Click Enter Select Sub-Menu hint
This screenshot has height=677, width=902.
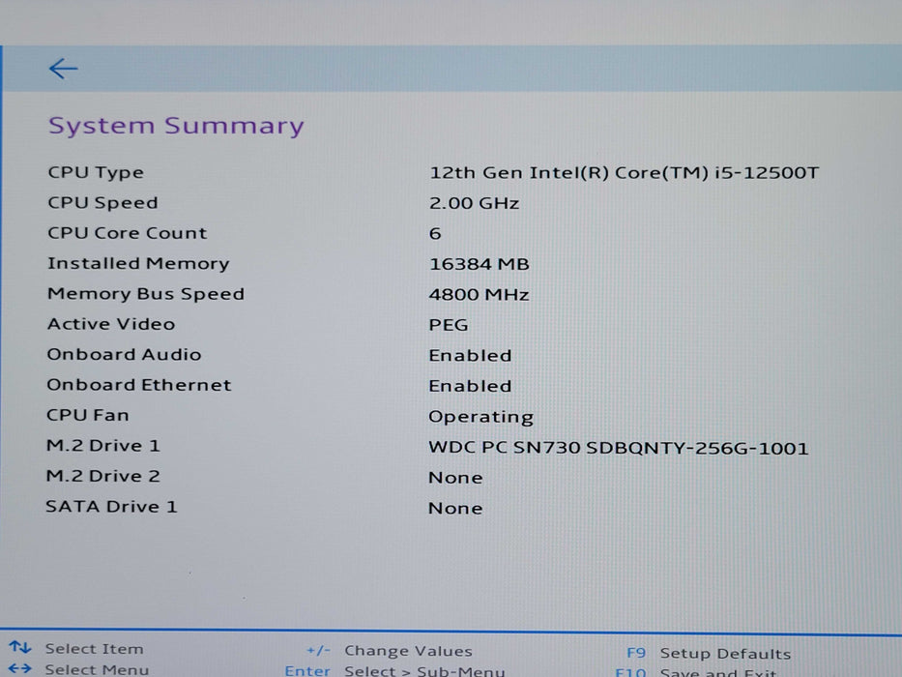coord(394,670)
